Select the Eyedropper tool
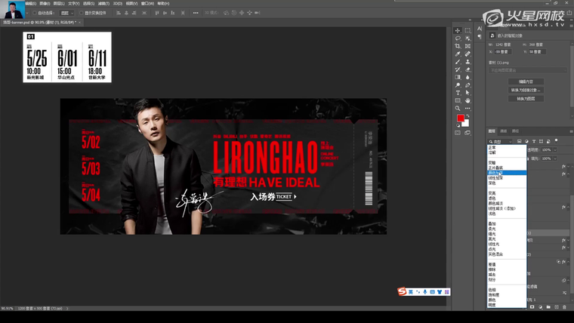The height and width of the screenshot is (323, 574). tap(458, 54)
